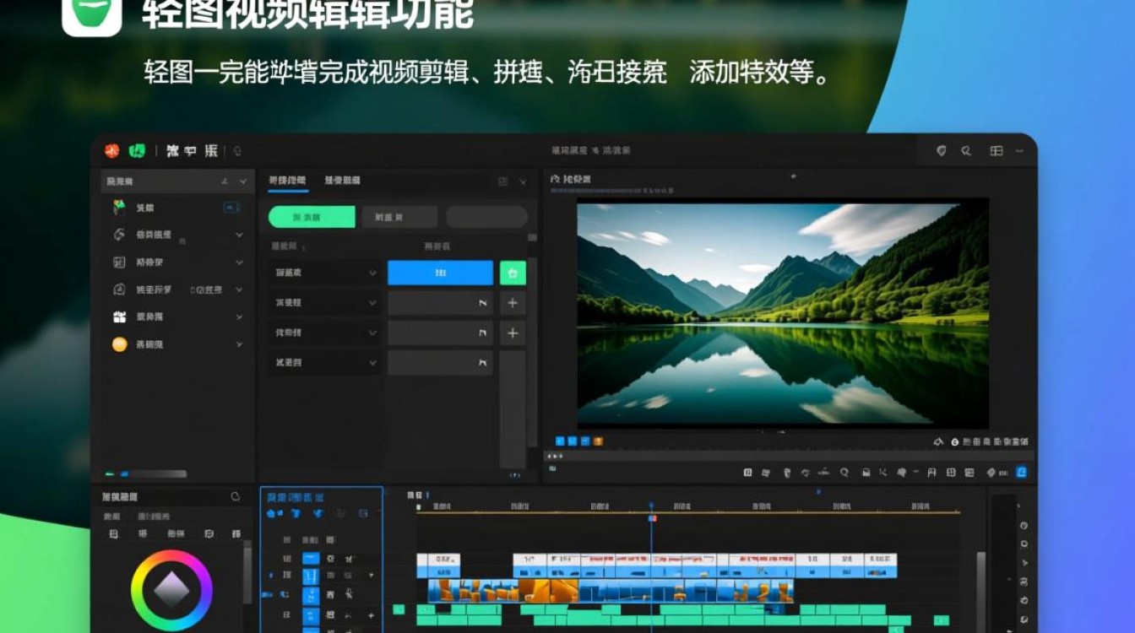Switch to the blue-underlined settings panel tab
This screenshot has height=633, width=1135.
click(287, 181)
